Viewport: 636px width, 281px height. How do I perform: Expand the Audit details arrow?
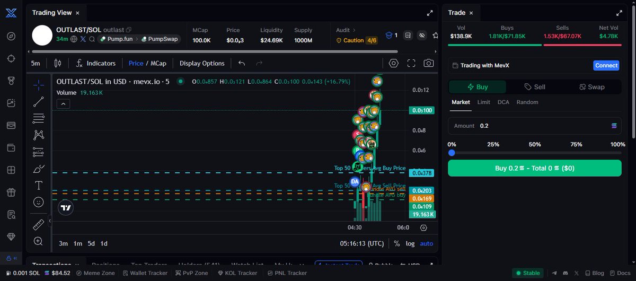pyautogui.click(x=354, y=30)
